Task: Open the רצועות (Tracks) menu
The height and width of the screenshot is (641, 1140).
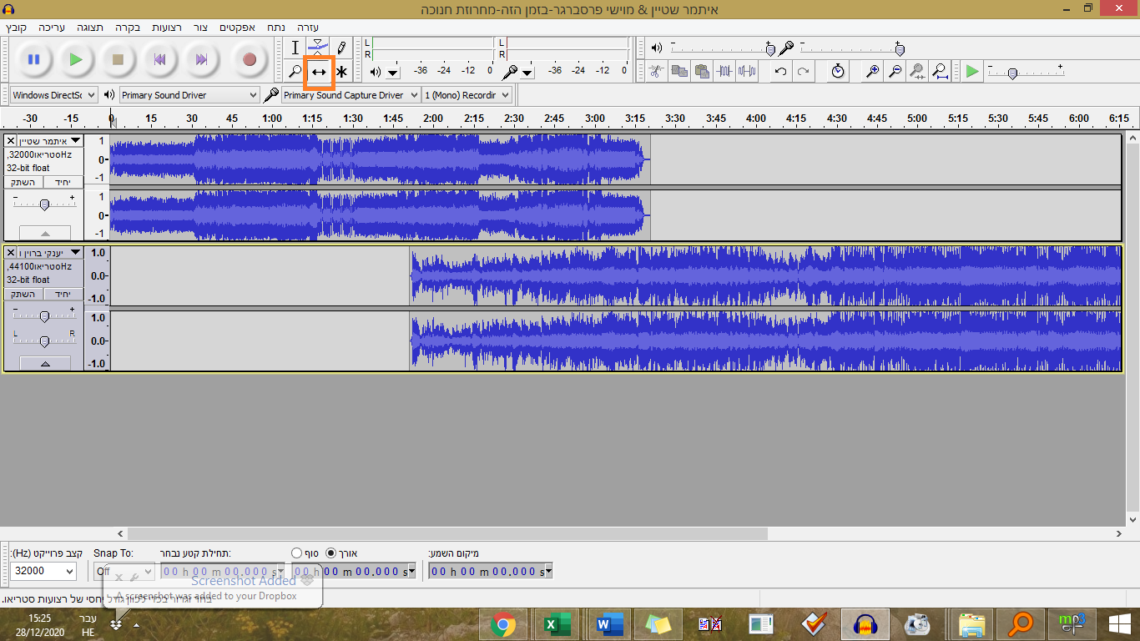Action: point(167,28)
